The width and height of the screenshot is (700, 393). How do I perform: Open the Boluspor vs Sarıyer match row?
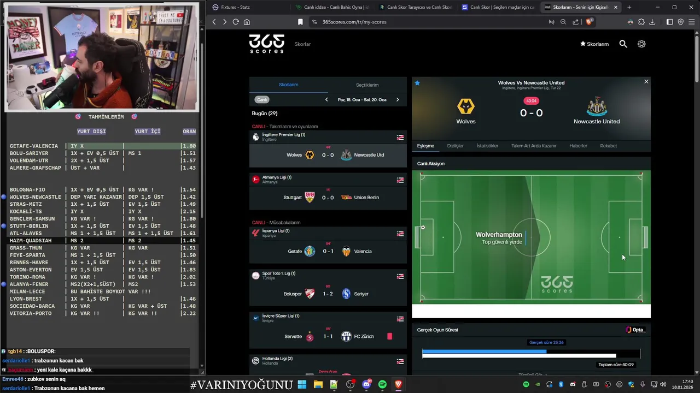[x=328, y=294]
